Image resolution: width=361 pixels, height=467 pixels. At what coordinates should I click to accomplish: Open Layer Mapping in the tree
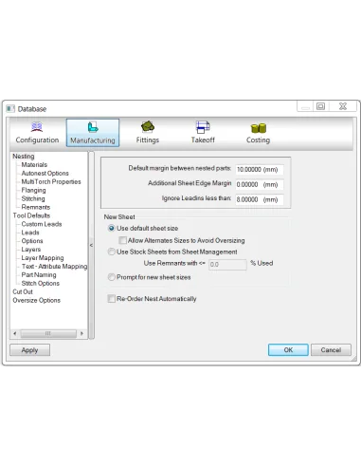(43, 258)
